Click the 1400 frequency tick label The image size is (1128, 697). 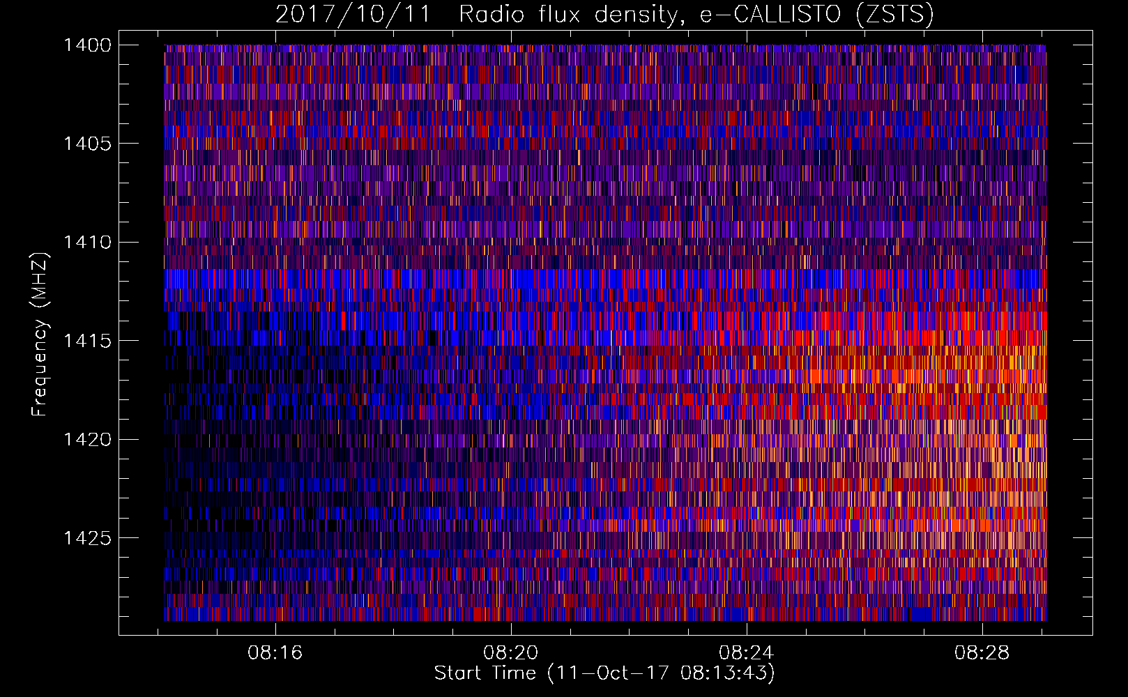pyautogui.click(x=87, y=45)
